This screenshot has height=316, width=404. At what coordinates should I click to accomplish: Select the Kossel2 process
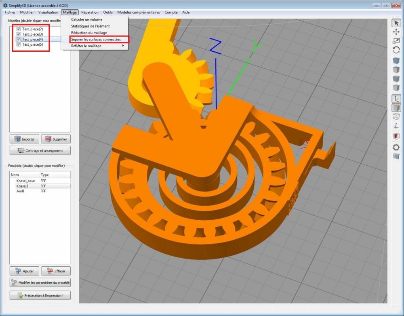click(x=40, y=186)
